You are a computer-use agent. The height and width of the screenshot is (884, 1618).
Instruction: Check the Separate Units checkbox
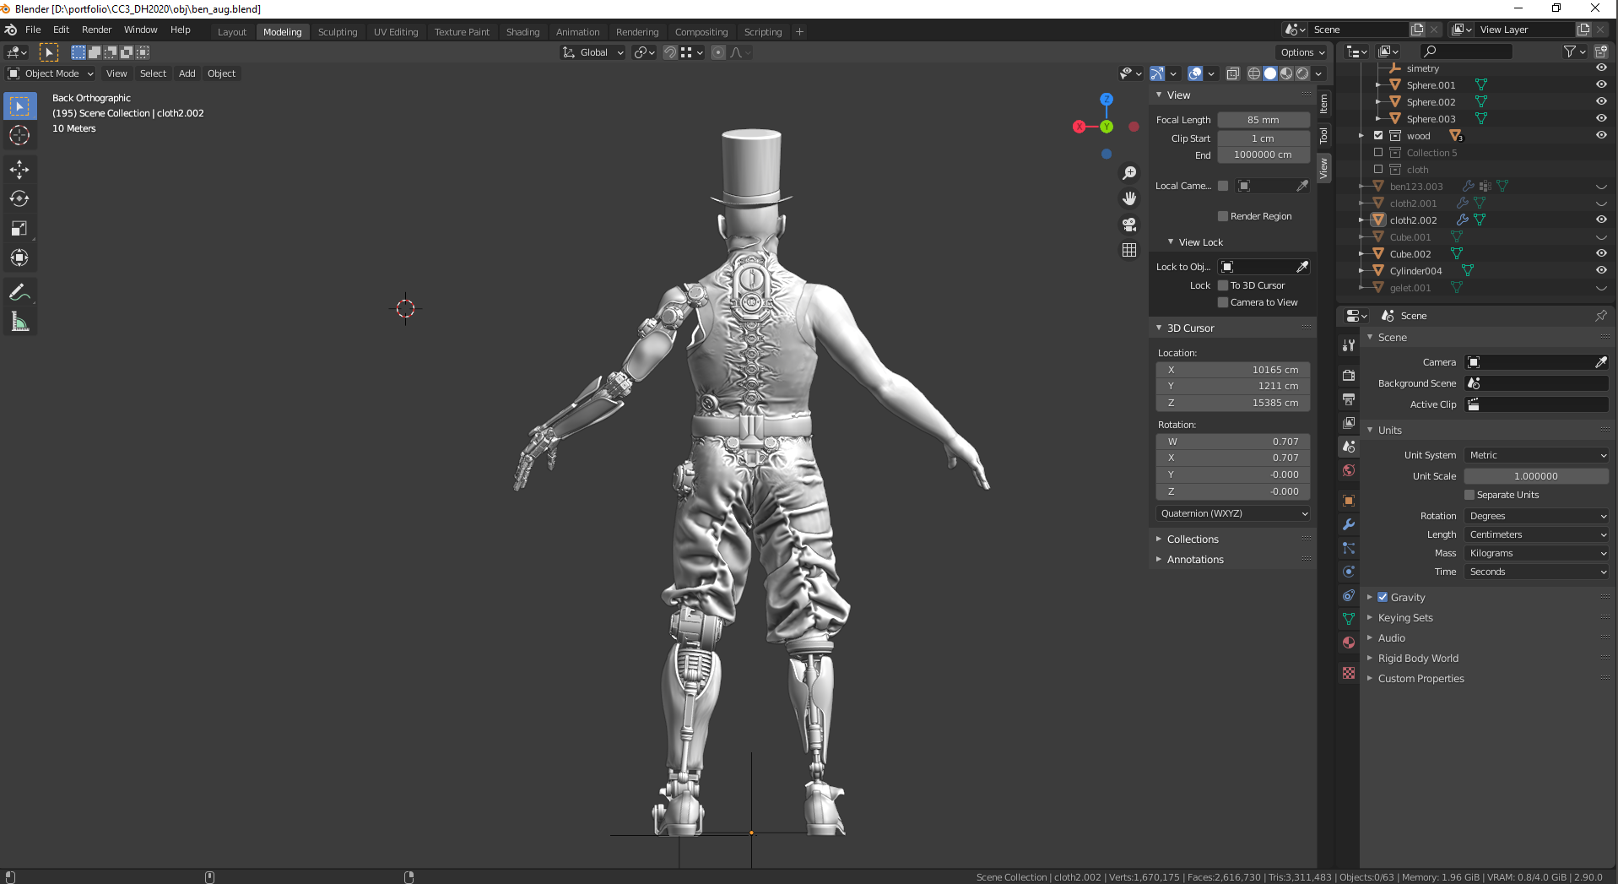pos(1469,495)
